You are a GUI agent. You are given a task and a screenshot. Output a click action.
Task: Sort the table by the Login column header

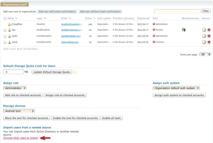(x=39, y=18)
